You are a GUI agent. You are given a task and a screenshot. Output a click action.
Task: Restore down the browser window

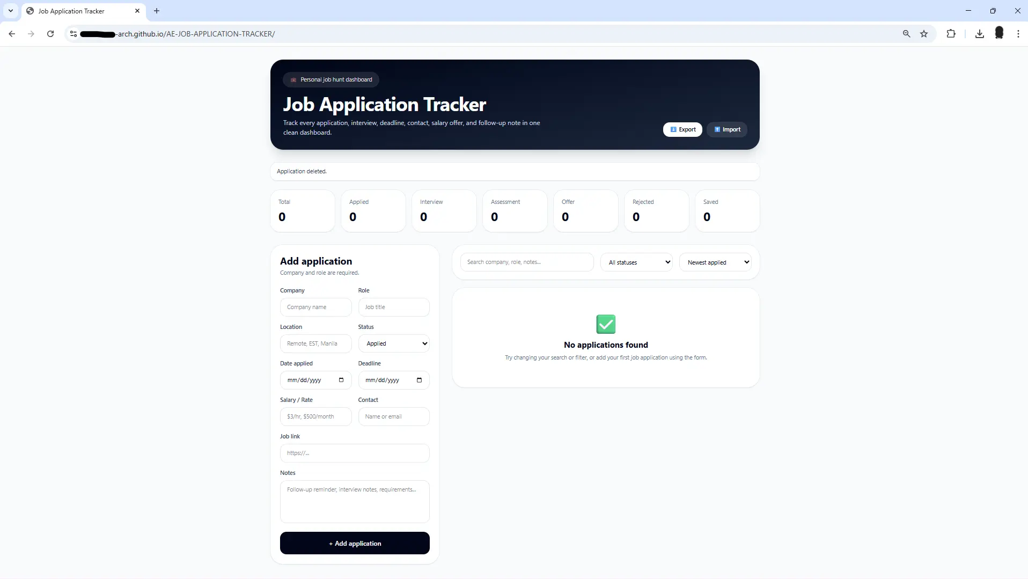(993, 11)
